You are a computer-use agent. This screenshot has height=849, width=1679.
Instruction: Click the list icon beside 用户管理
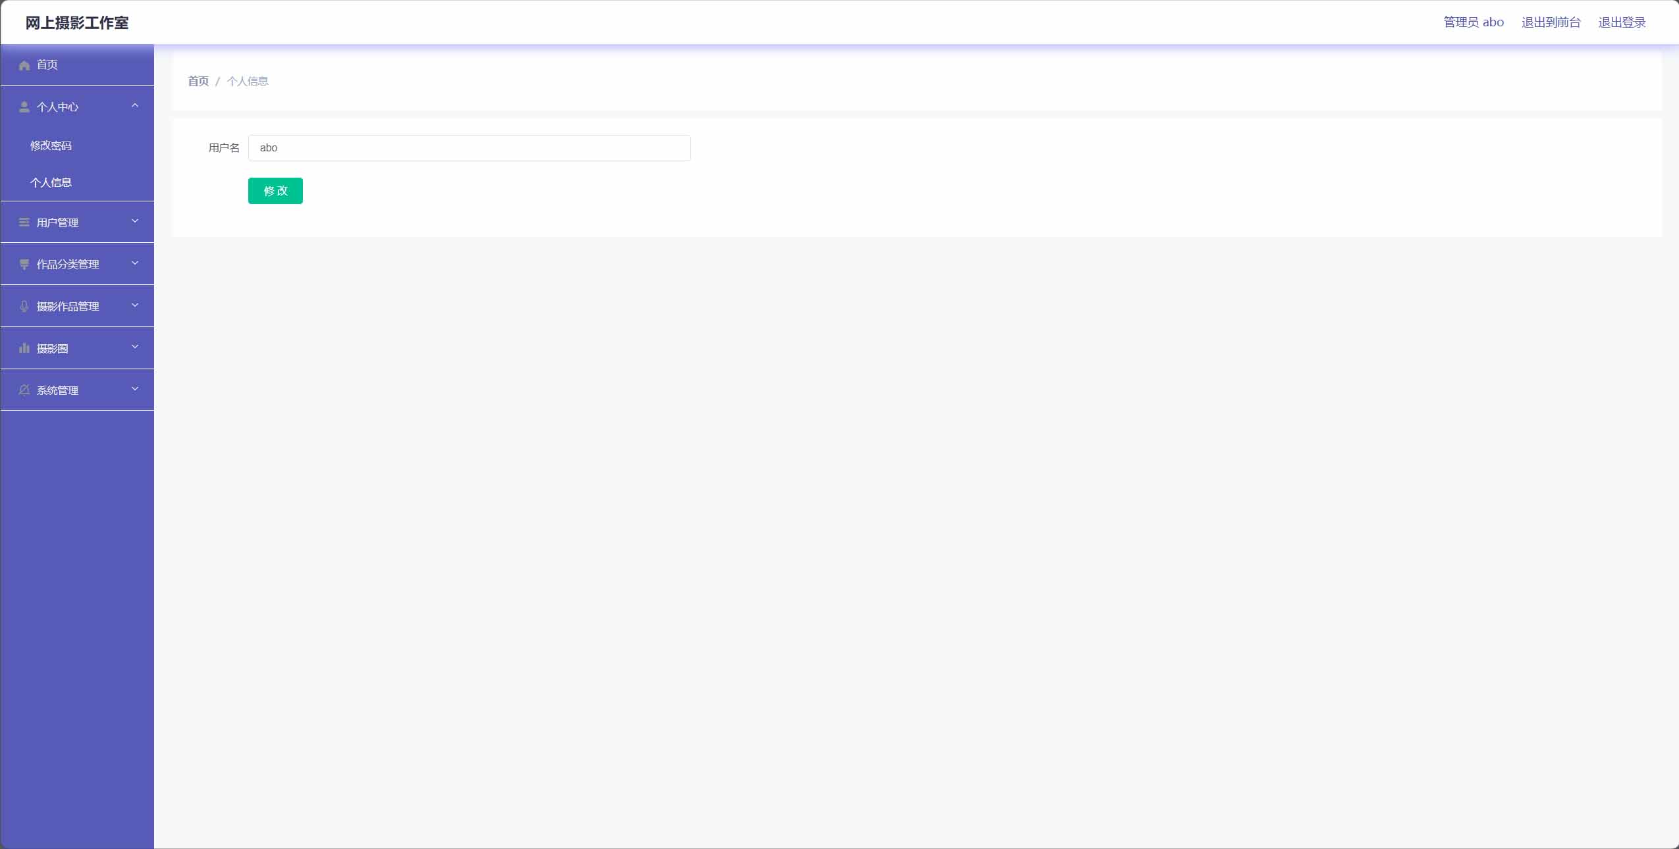tap(24, 222)
